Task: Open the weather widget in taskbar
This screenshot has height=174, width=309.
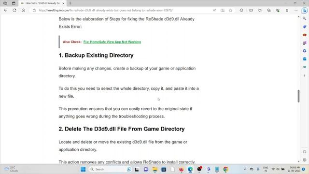Action: coord(12,169)
